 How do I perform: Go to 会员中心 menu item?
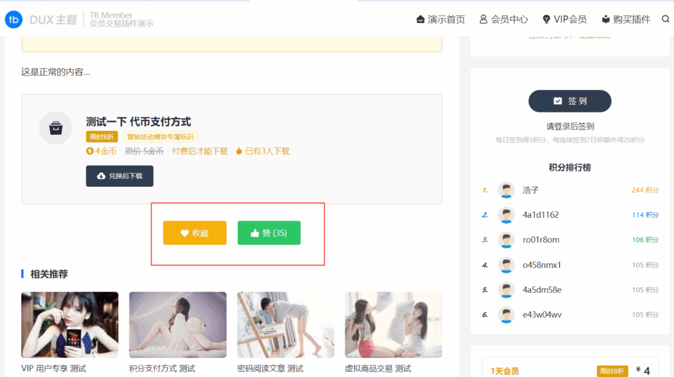504,19
